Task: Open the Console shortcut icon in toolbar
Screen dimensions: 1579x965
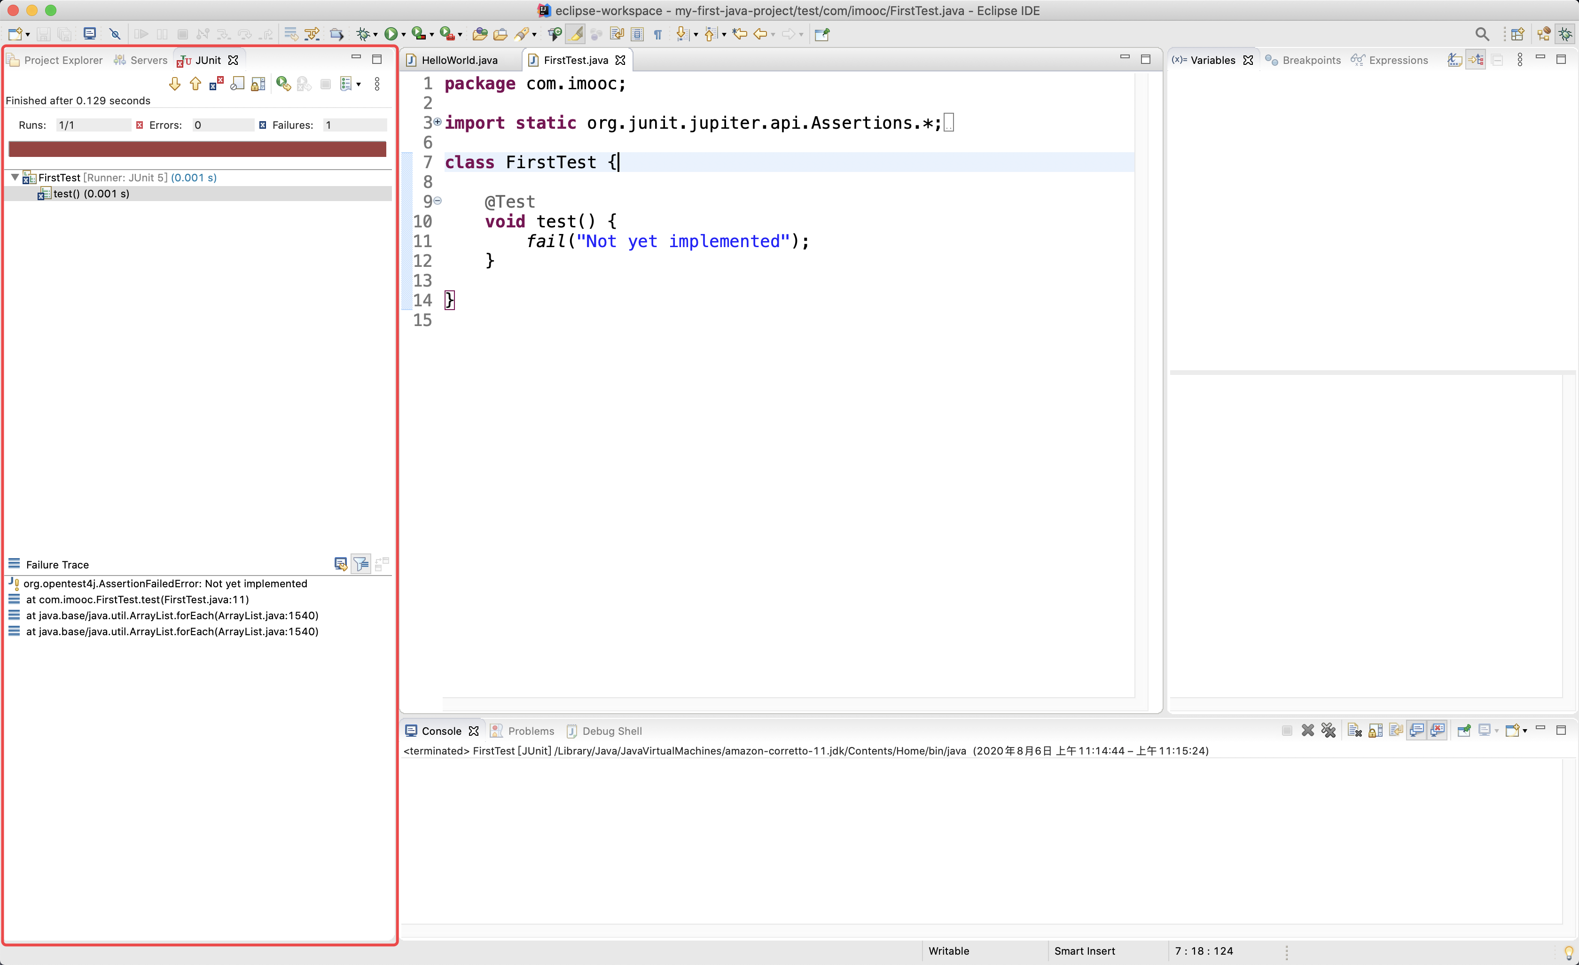Action: [x=90, y=35]
